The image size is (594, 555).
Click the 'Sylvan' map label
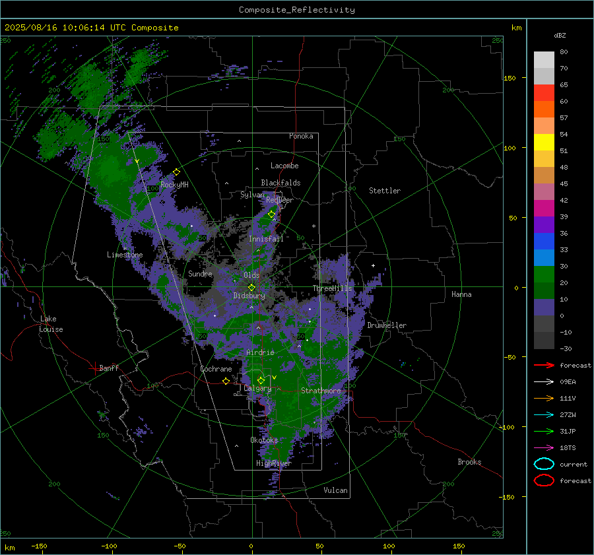252,195
